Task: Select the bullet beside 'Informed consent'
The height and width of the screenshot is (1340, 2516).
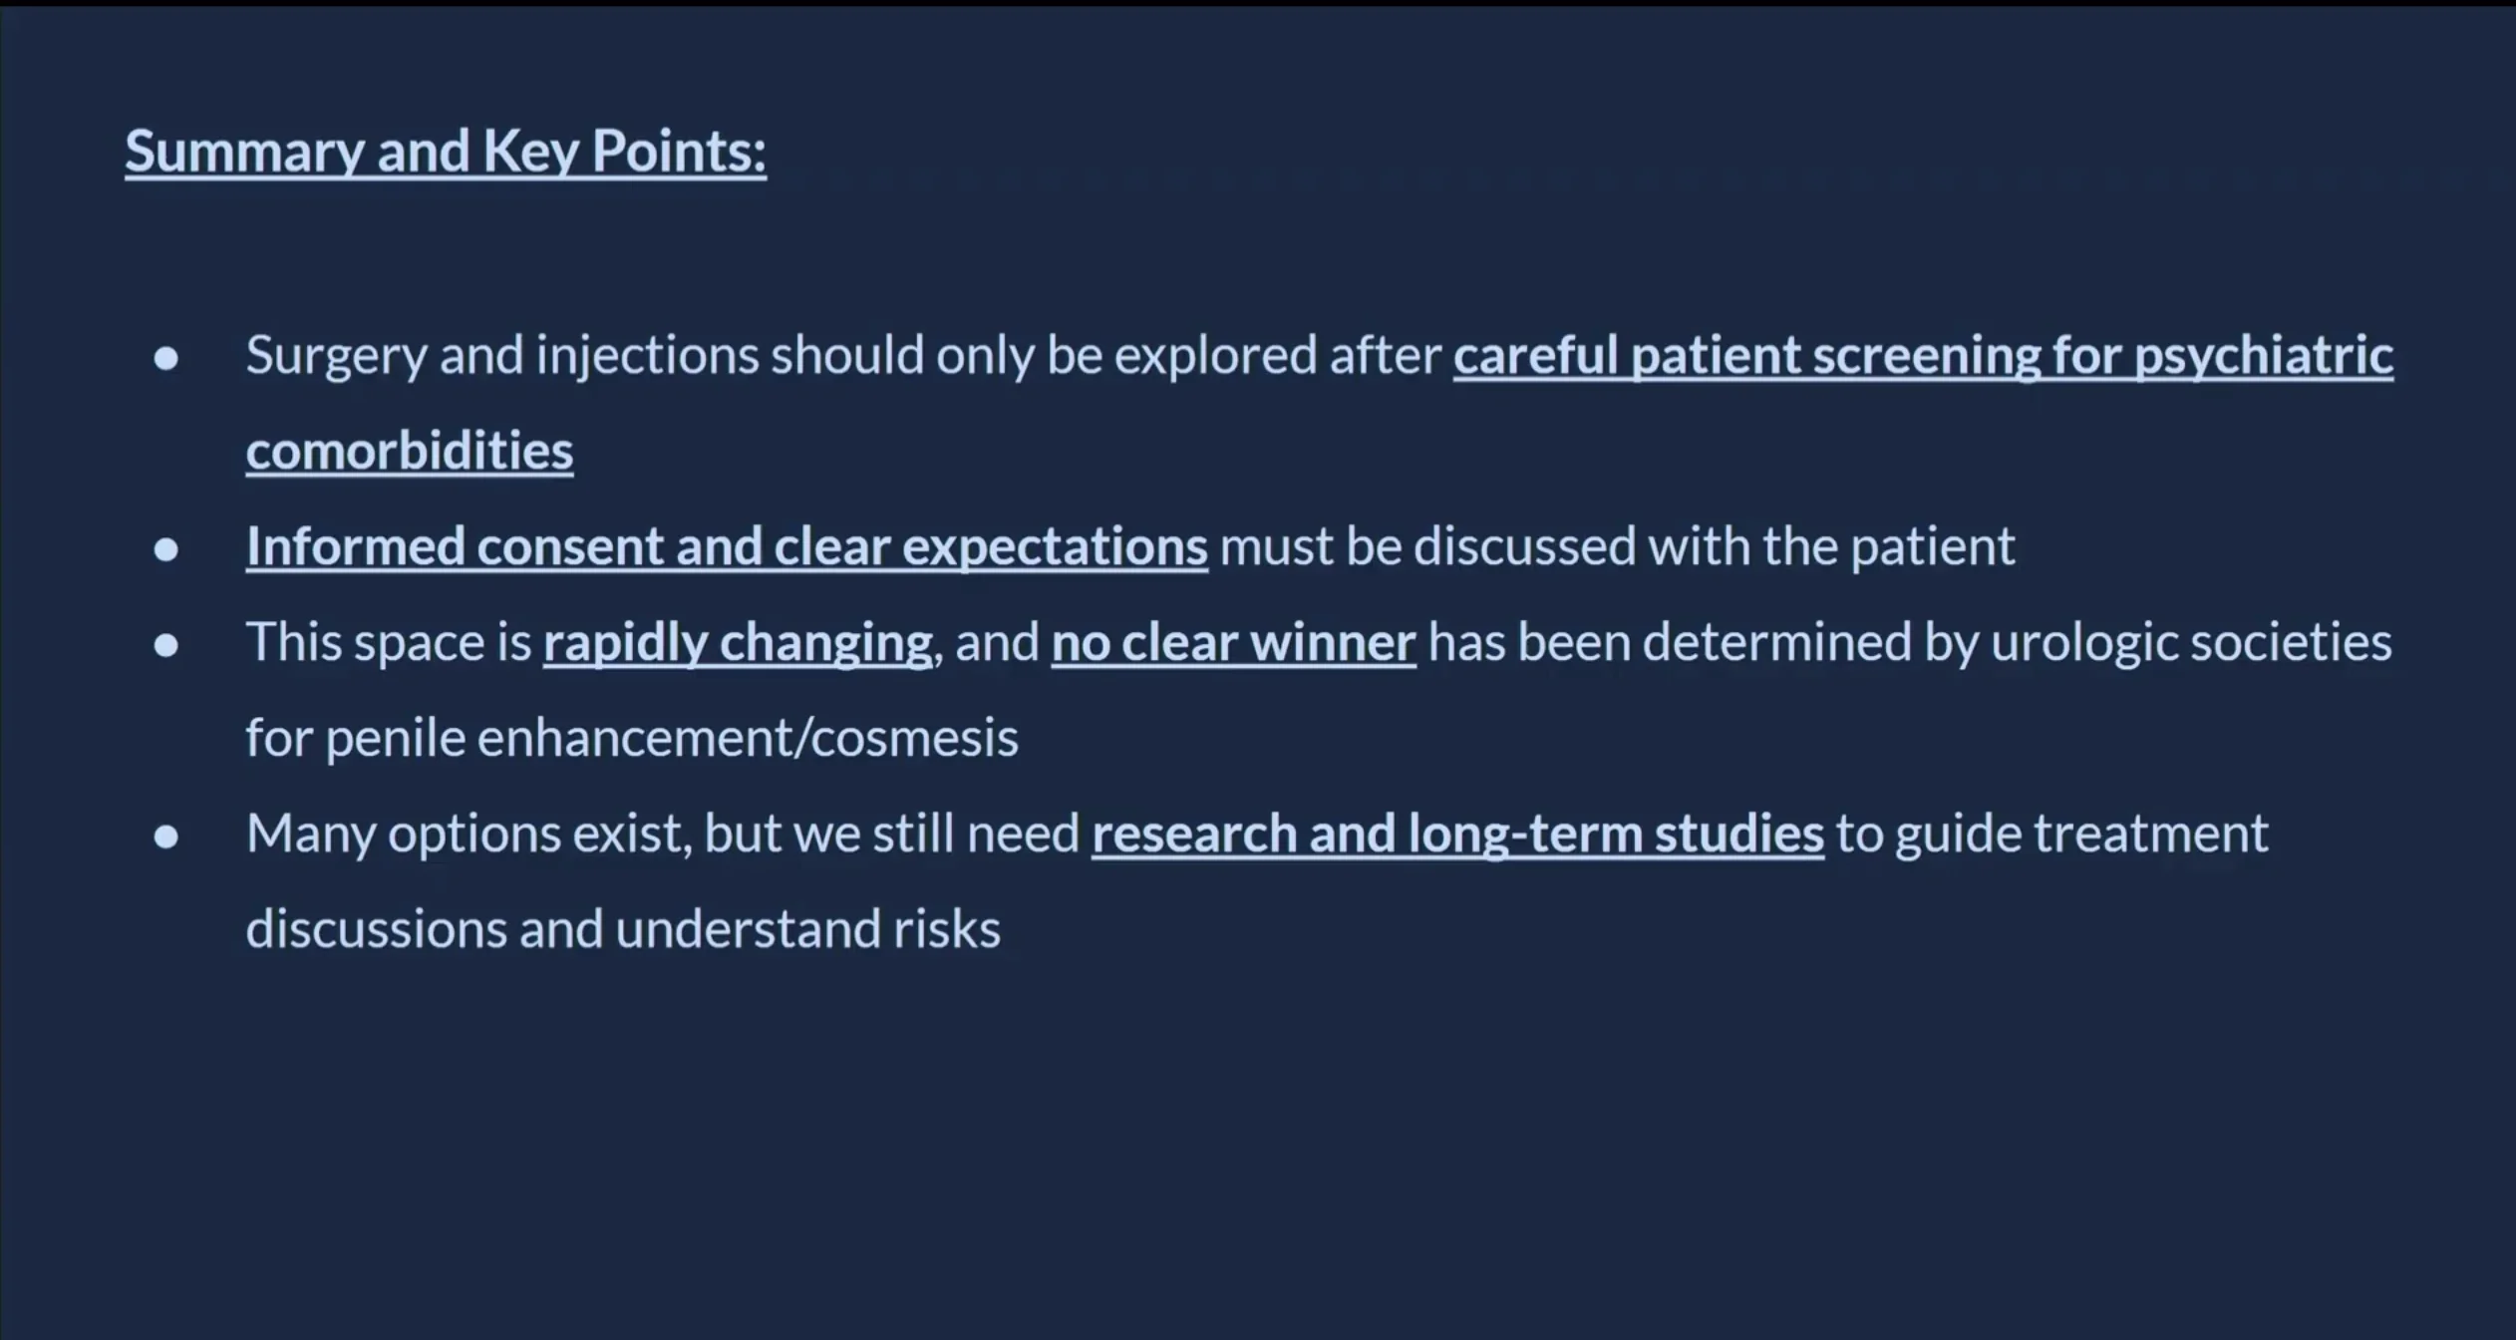Action: [x=166, y=549]
